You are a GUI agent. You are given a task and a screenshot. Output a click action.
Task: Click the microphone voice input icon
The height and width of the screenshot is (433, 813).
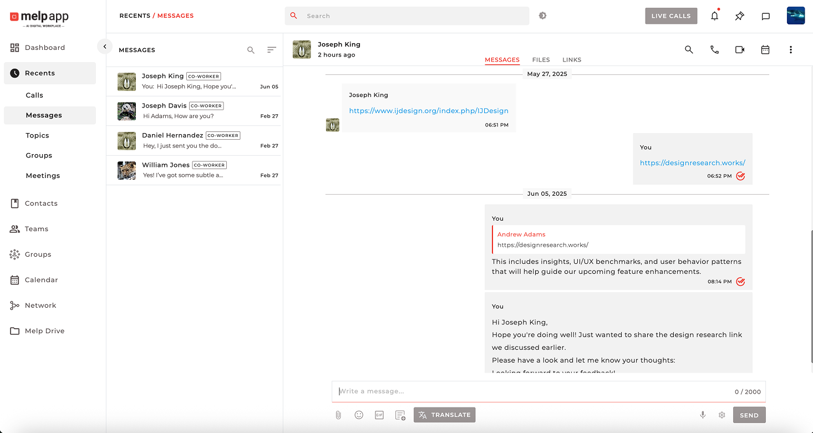703,415
